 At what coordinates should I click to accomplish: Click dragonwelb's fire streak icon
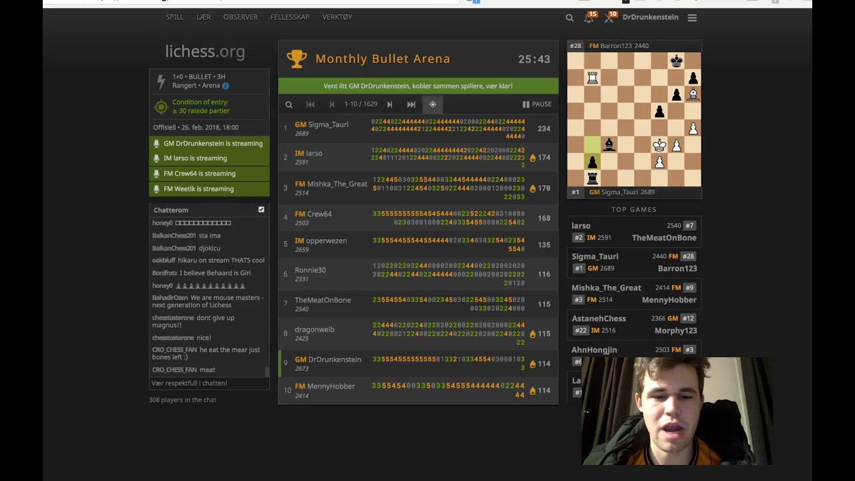point(532,333)
